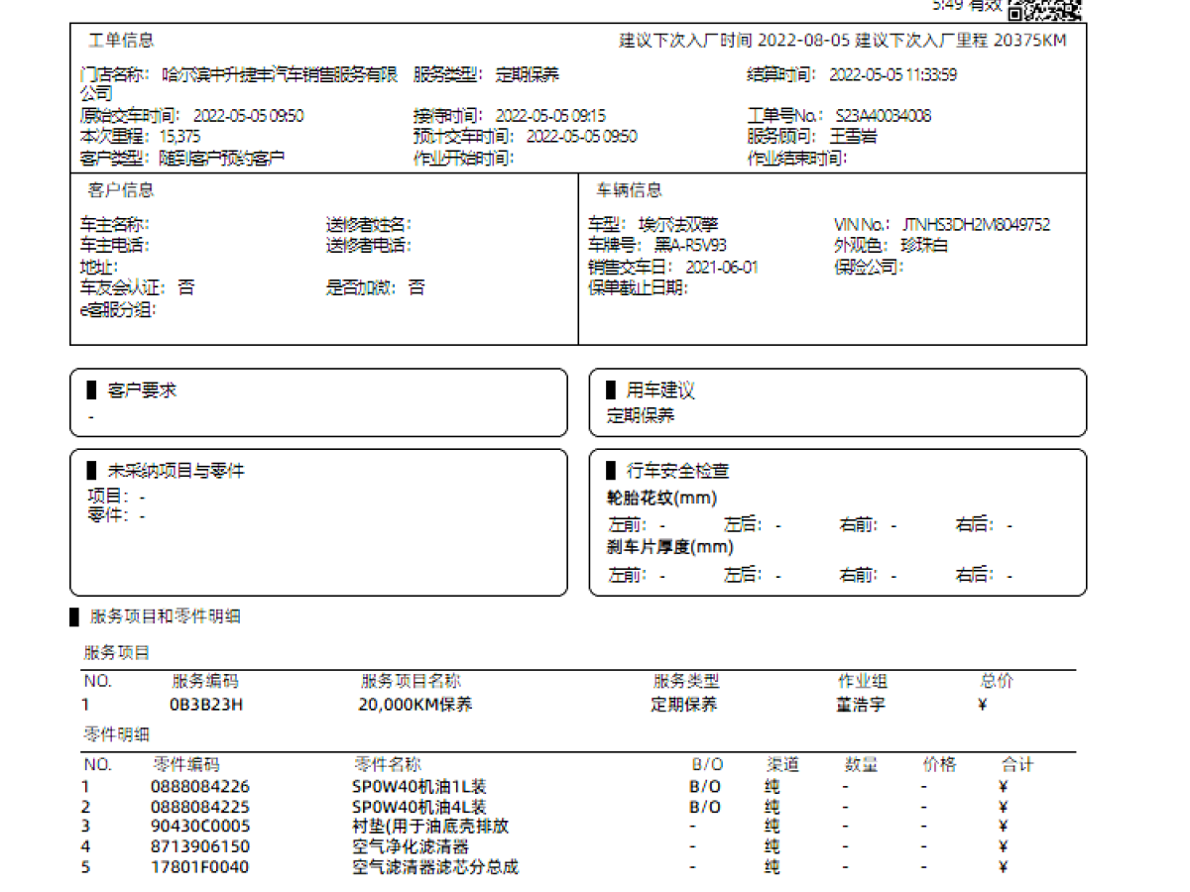
Task: Select the 工单信息 section heading
Action: tap(121, 41)
